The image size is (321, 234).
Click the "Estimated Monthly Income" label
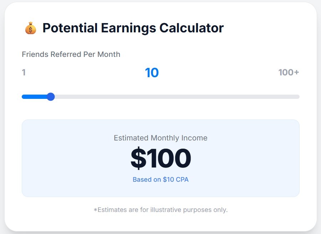pyautogui.click(x=160, y=138)
